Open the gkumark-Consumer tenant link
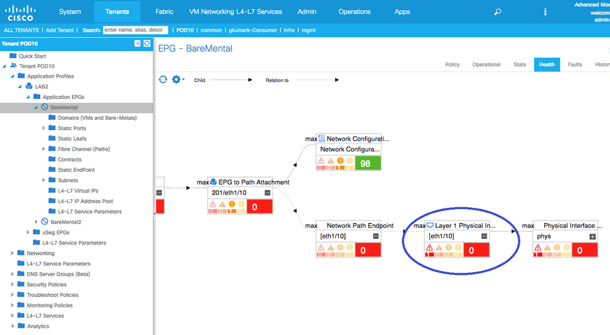610x335 pixels. (253, 30)
